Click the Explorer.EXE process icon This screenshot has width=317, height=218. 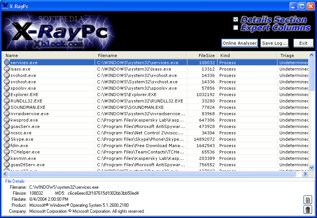tap(7, 94)
